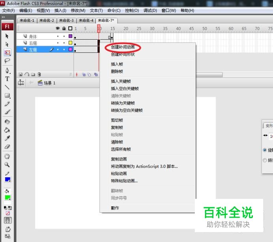Select the Zoom magnifier tool
This screenshot has width=273, height=242.
[7, 164]
